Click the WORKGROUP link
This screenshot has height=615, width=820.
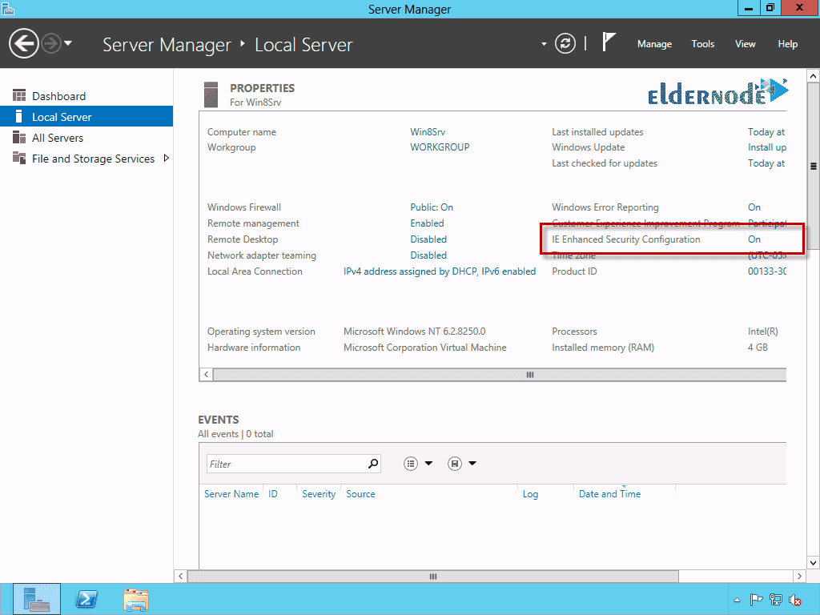pos(440,147)
